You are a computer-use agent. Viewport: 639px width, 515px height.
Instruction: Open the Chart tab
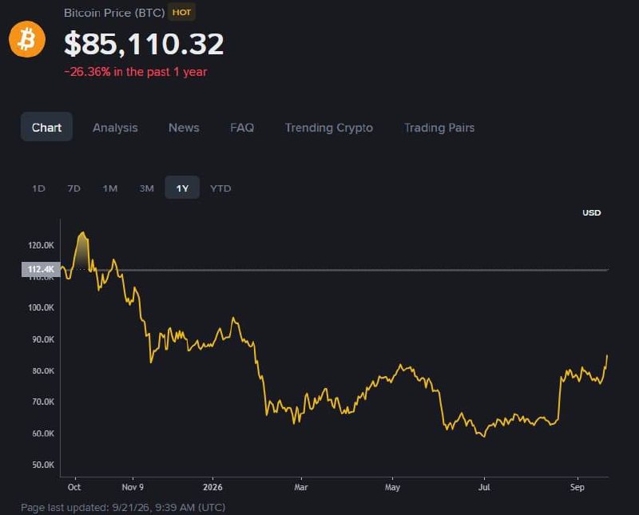tap(47, 127)
